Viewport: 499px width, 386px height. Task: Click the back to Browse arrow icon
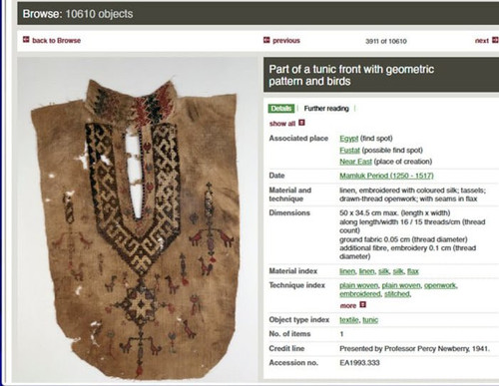[26, 40]
